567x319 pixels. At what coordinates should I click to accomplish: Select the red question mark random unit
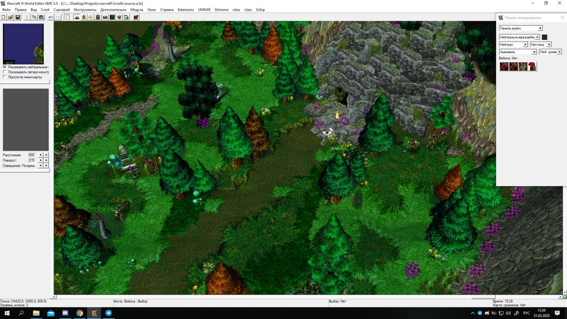point(532,66)
